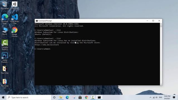This screenshot has width=178, height=100.
Task: Click the scrollbar down arrow in Command Prompt
Action: [x=161, y=84]
